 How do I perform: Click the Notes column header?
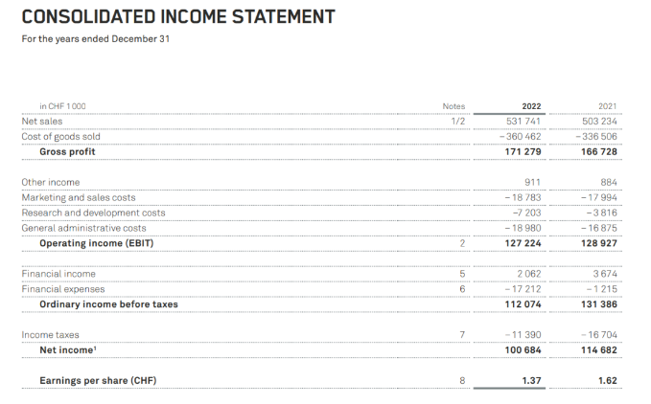tap(453, 106)
